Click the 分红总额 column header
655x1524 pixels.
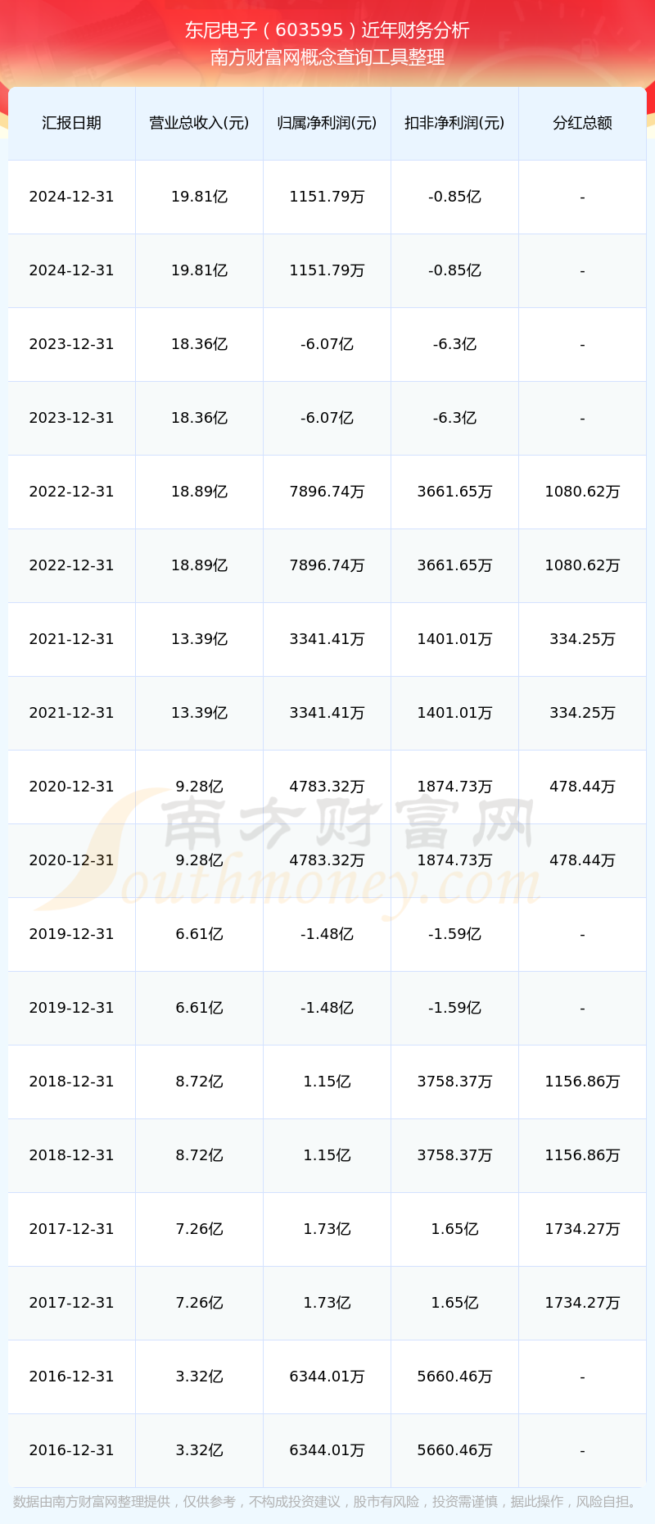click(582, 123)
